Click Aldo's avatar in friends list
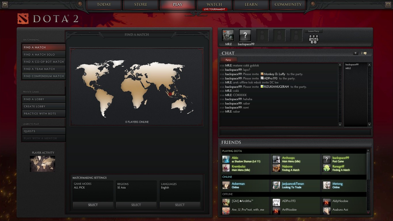This screenshot has width=393, height=221. pos(226,159)
